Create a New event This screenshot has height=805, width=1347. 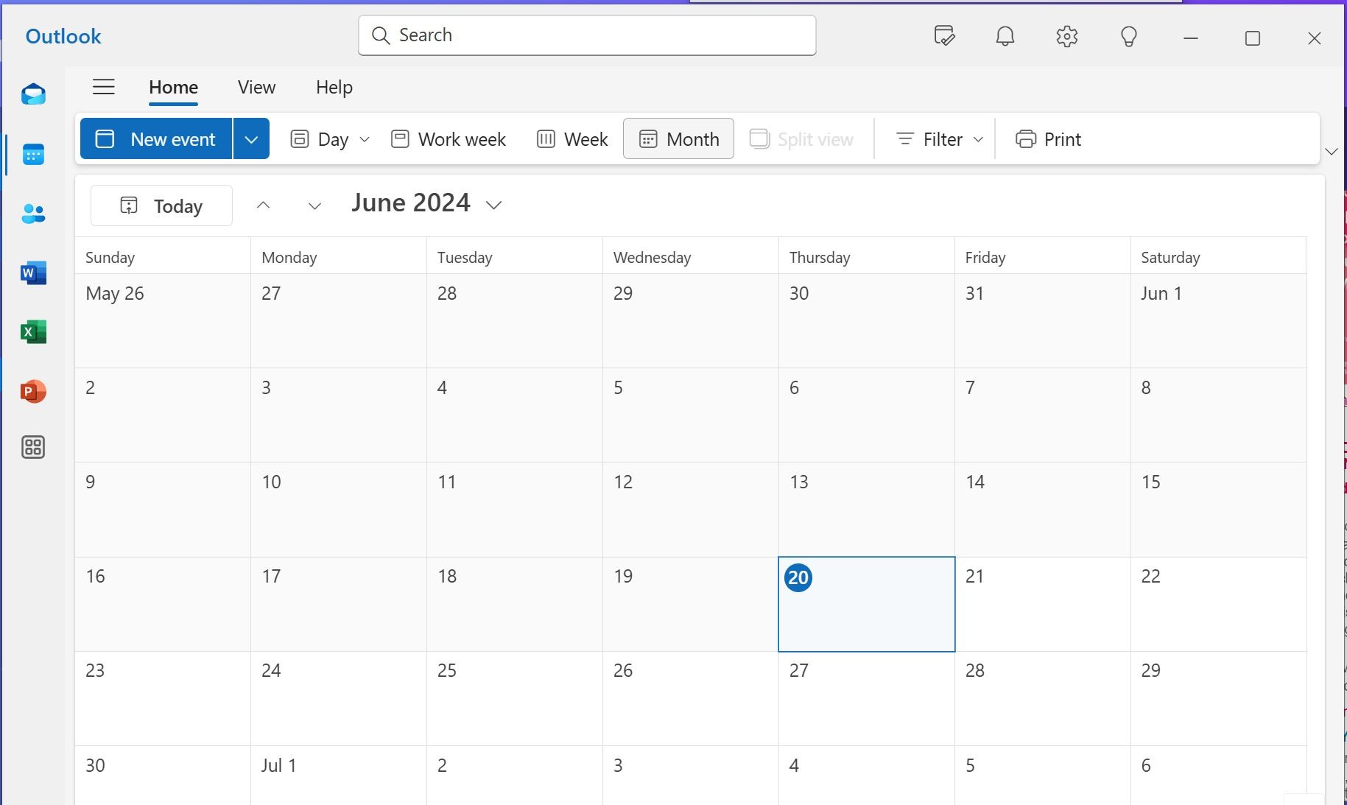(x=156, y=139)
